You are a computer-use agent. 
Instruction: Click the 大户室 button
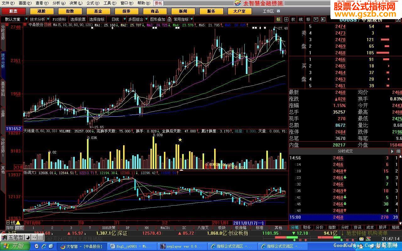point(239,11)
